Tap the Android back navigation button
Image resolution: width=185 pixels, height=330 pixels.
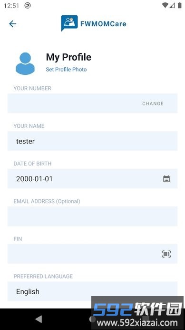click(39, 319)
